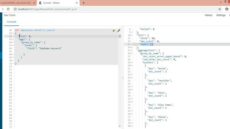
Task: Collapse the hits block at output line 10
Action: tap(132, 35)
